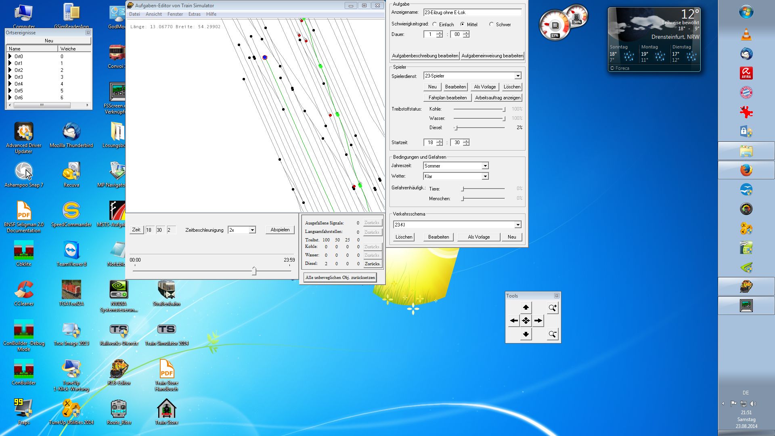Pan map down with Tools arrow
The height and width of the screenshot is (436, 775).
click(x=526, y=334)
